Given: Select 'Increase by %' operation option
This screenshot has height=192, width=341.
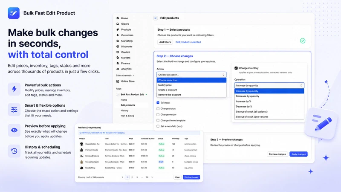Looking at the screenshot, I should click(x=269, y=101).
